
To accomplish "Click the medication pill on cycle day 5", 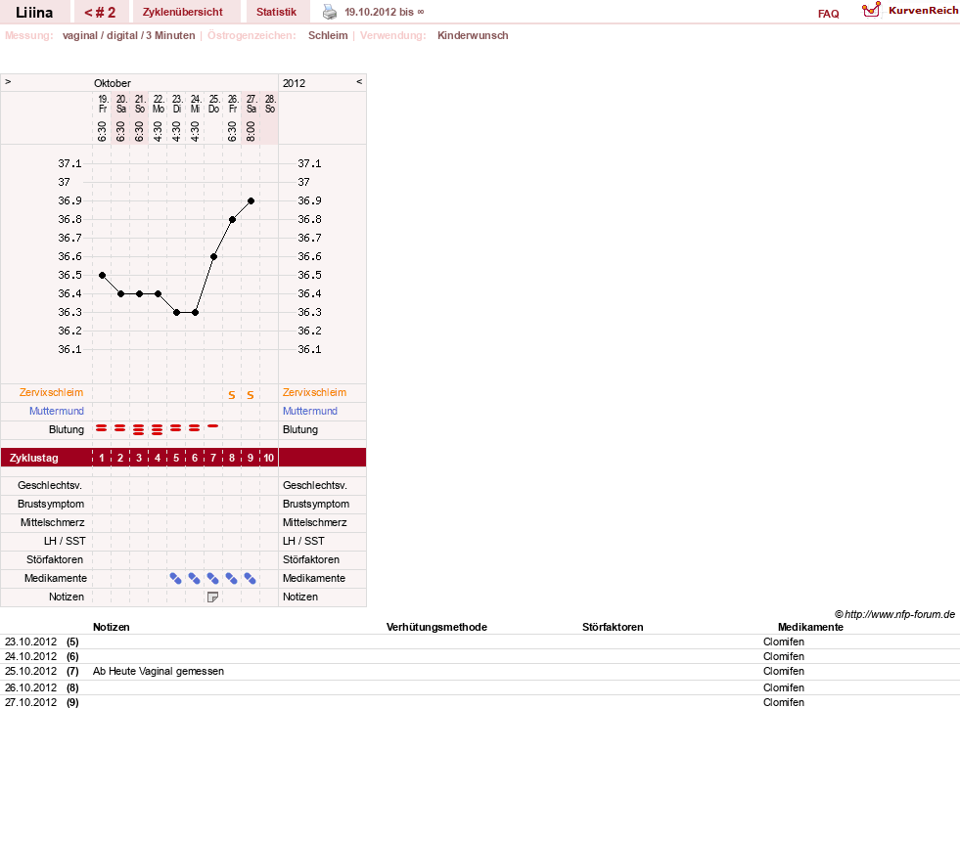I will click(176, 578).
